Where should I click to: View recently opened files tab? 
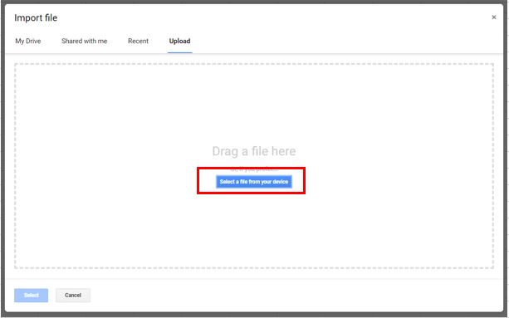(x=139, y=42)
